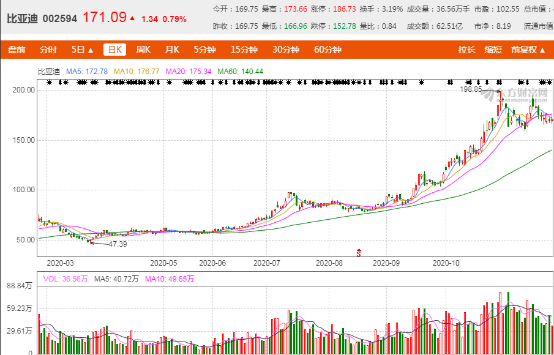Viewport: 554px width, 355px height.
Task: Select the 15分钟 chart interval
Action: pos(244,50)
